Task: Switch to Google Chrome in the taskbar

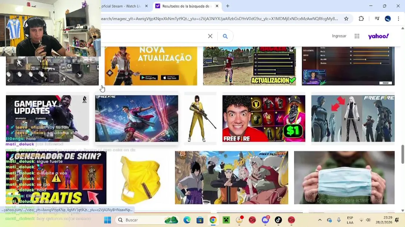Action: [213, 220]
